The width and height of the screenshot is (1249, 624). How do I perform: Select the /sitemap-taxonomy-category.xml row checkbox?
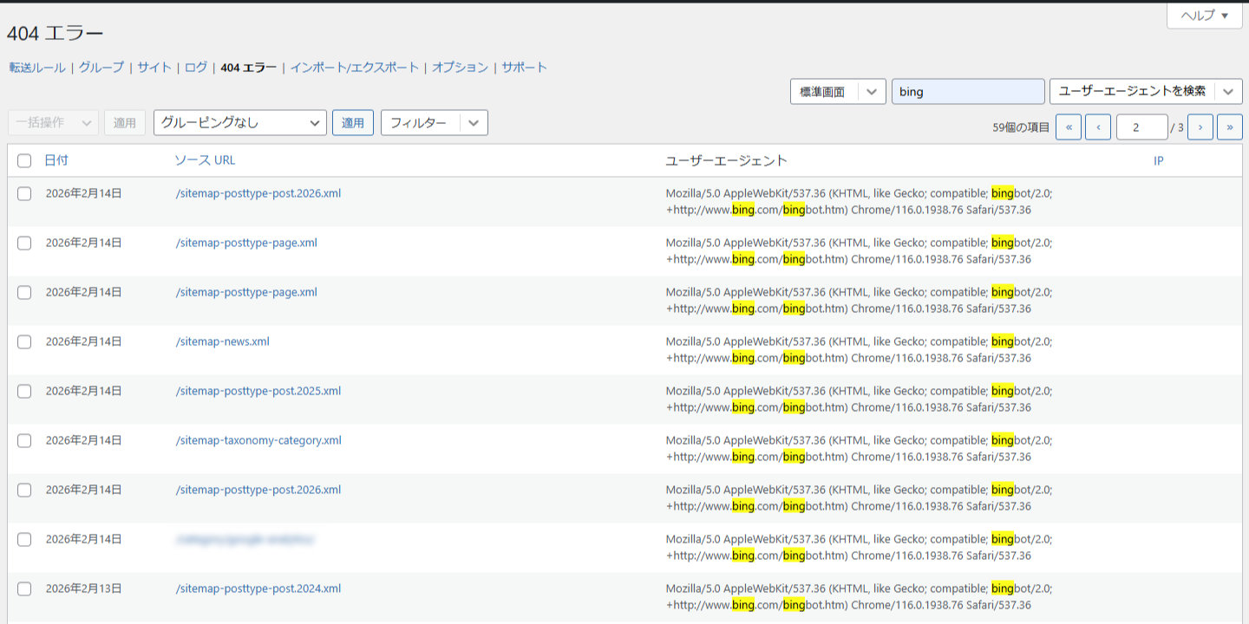tap(24, 441)
